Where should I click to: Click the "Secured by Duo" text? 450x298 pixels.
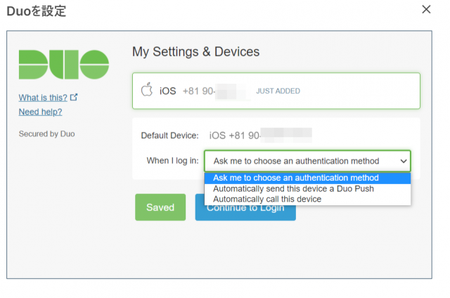[x=46, y=134]
